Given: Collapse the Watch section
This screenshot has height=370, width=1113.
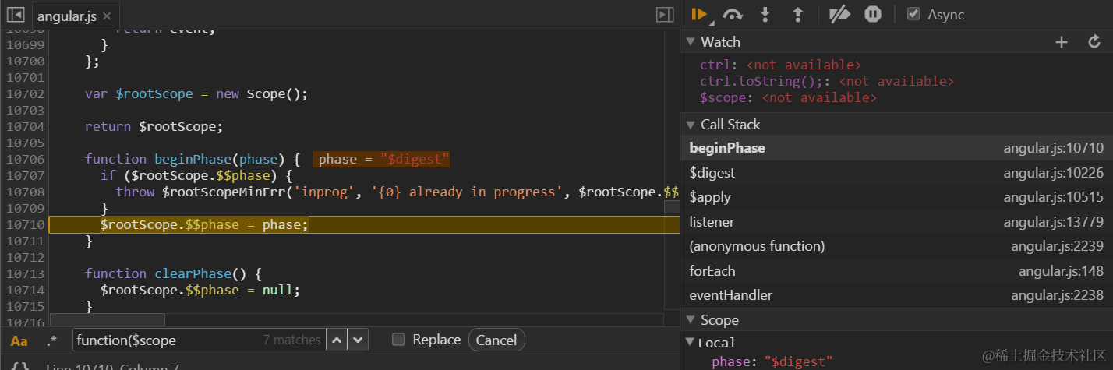Looking at the screenshot, I should click(689, 42).
